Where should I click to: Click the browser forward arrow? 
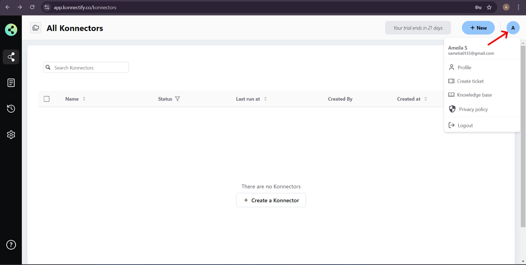click(x=20, y=7)
